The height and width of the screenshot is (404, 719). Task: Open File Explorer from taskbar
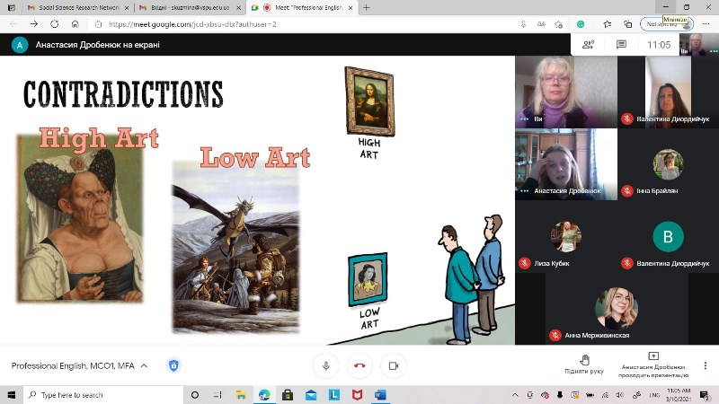coord(241,395)
